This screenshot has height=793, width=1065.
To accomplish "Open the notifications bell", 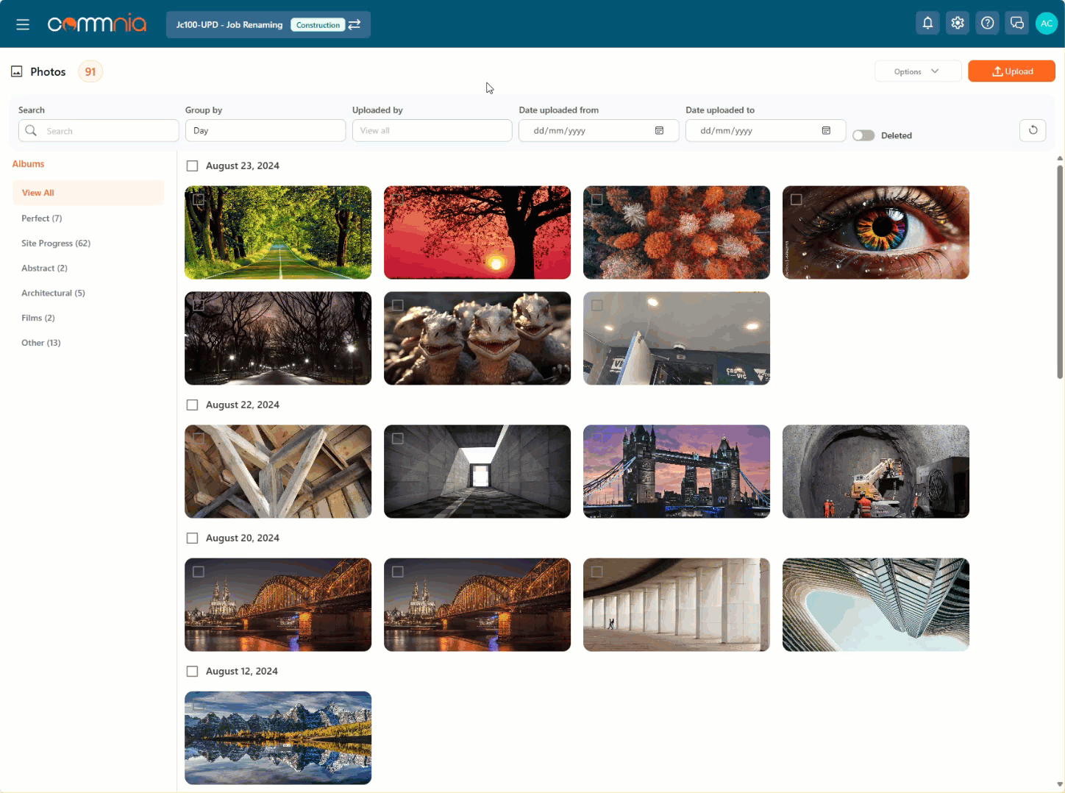I will click(x=927, y=24).
